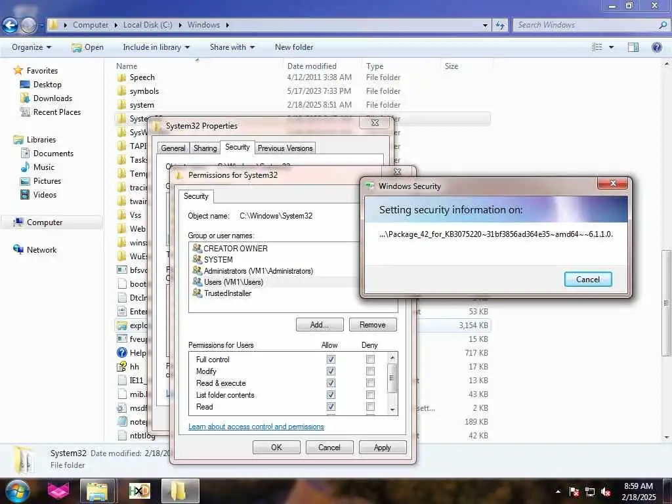Toggle Allow for Modify permission
Image resolution: width=672 pixels, height=504 pixels.
pyautogui.click(x=331, y=371)
